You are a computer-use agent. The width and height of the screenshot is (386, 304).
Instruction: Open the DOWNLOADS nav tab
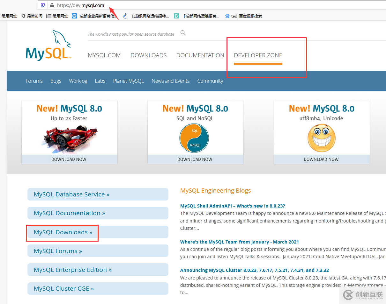(x=149, y=55)
